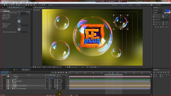Click the World Axis Mode icon
This screenshot has height=96, width=171.
click(42, 5)
